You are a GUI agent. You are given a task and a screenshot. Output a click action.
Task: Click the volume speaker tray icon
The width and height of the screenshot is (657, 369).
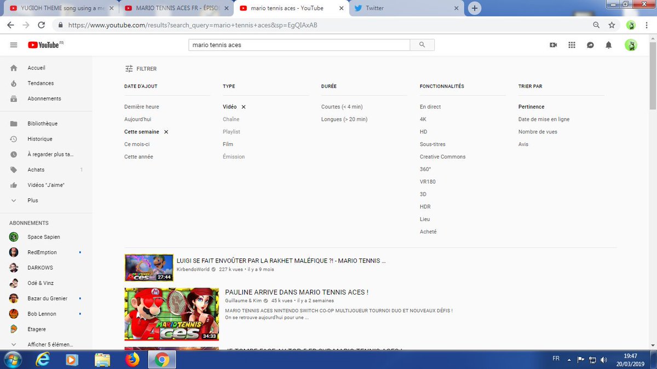(x=604, y=360)
